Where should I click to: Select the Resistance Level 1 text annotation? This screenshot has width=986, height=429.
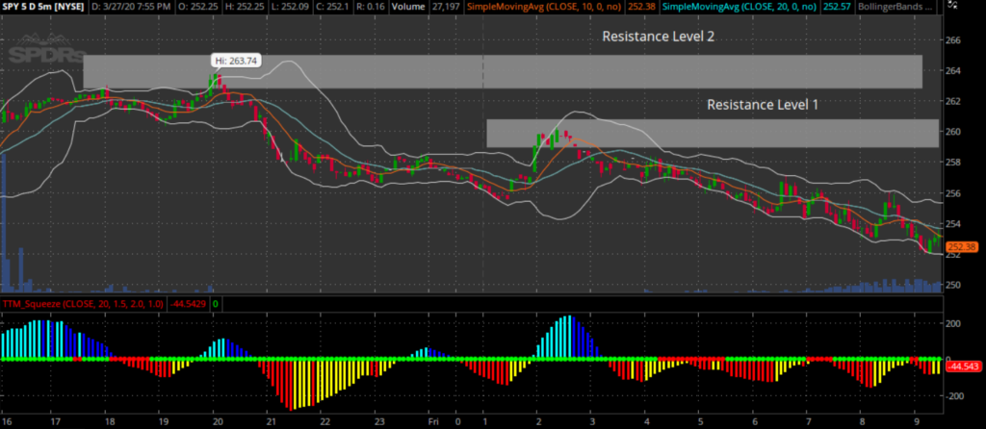(763, 105)
